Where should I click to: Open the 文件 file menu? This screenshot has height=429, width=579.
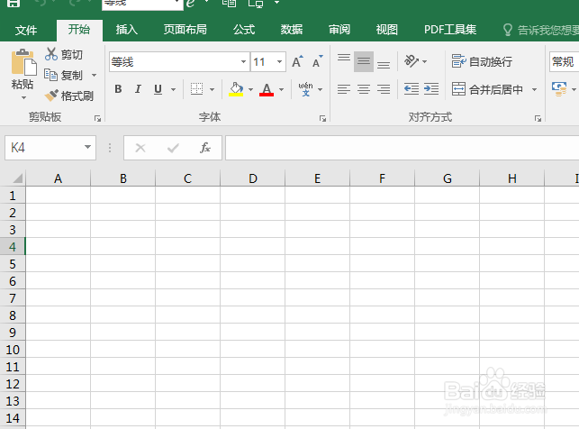26,30
